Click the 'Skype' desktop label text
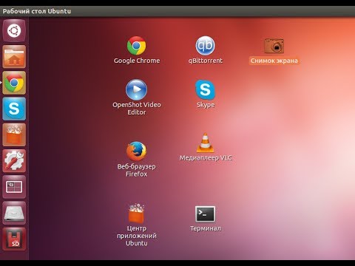 click(x=206, y=105)
